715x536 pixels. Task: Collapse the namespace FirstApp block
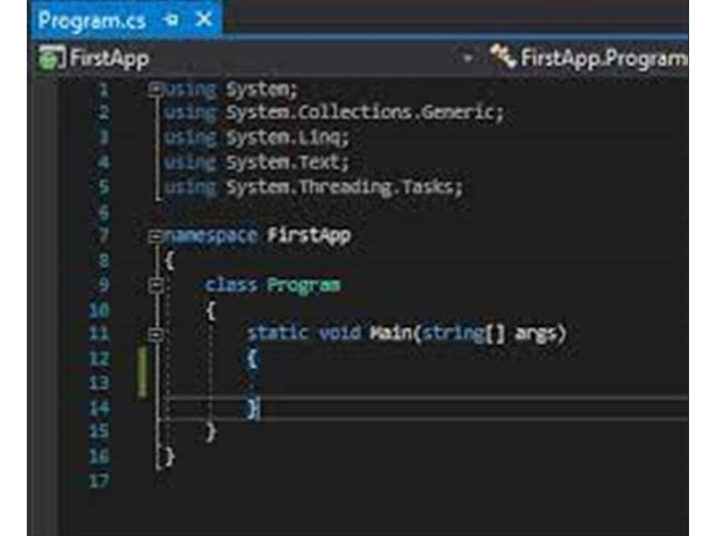155,236
